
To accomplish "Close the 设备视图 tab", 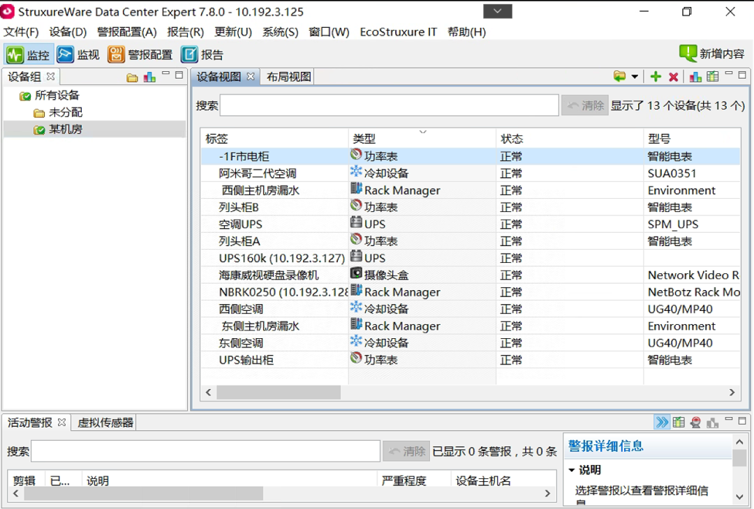I will tap(251, 77).
